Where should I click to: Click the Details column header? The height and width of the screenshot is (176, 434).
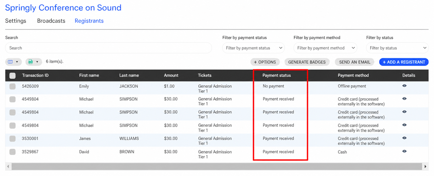click(409, 75)
